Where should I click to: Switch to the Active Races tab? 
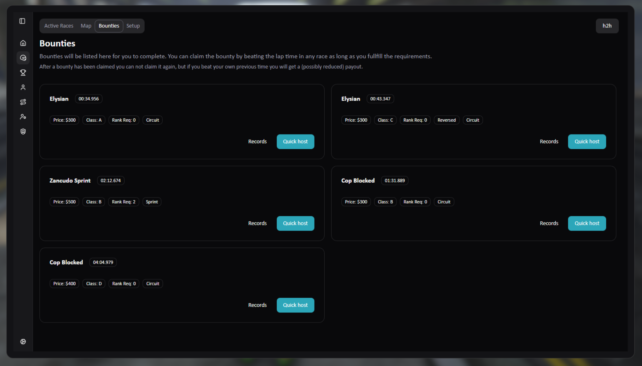[59, 26]
